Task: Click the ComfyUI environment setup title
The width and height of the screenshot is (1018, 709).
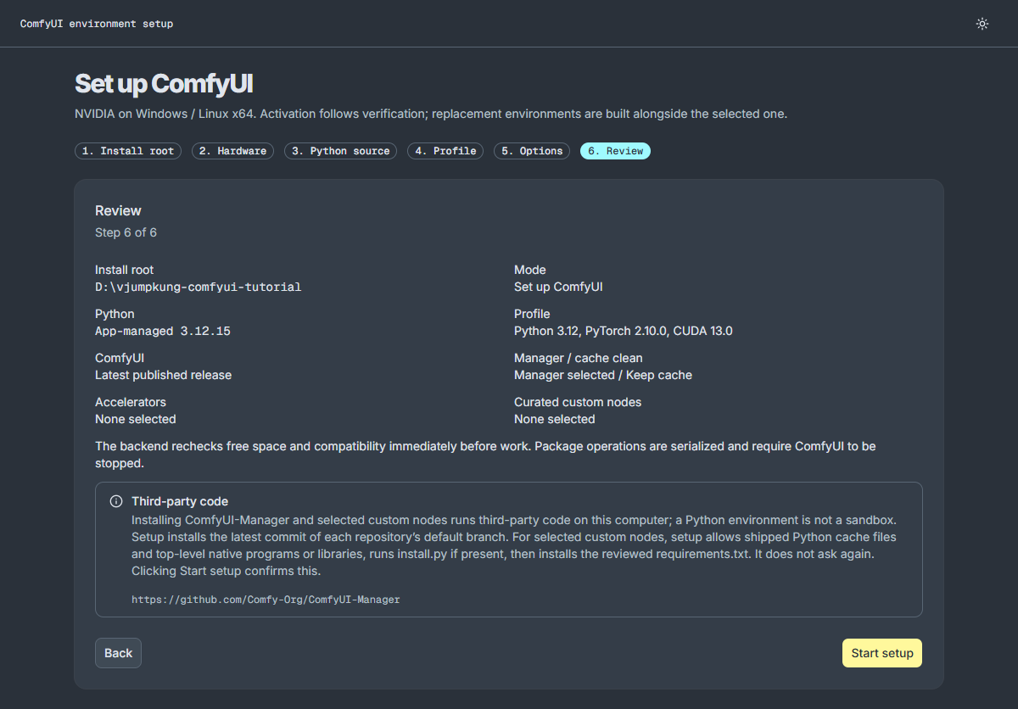Action: pyautogui.click(x=97, y=24)
